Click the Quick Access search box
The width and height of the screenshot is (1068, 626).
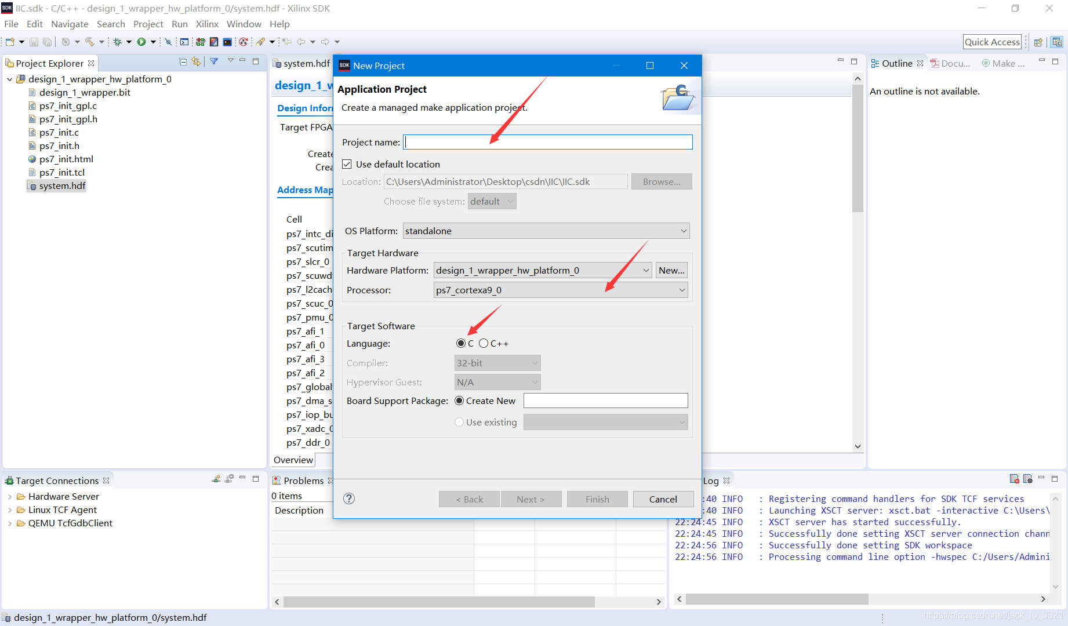[x=992, y=42]
